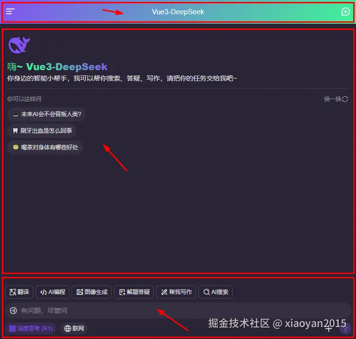The image size is (356, 339).
Task: Refresh suggestions with 换一换
Action: [336, 99]
